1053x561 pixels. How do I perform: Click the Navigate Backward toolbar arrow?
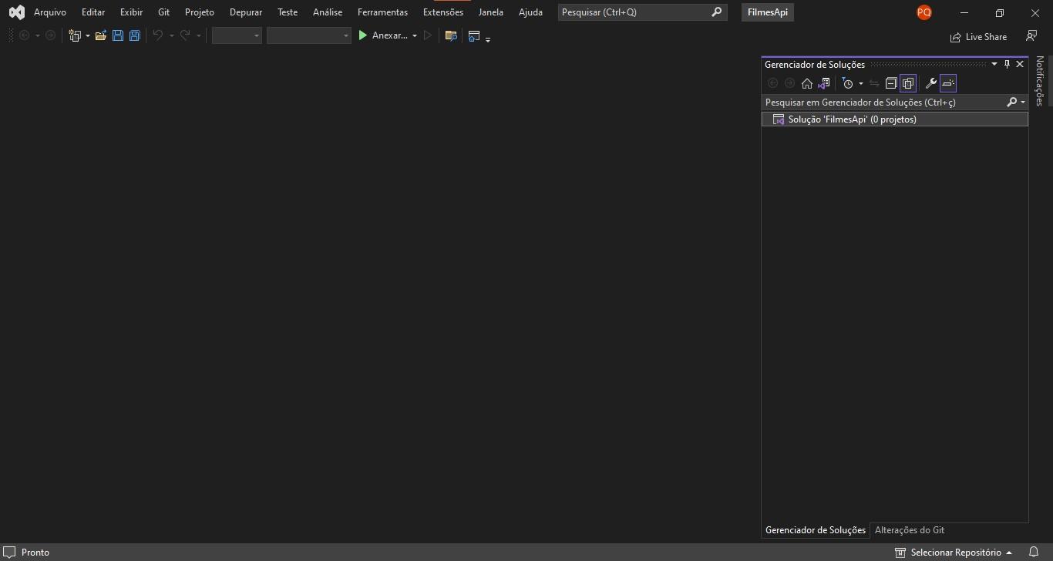click(x=25, y=35)
